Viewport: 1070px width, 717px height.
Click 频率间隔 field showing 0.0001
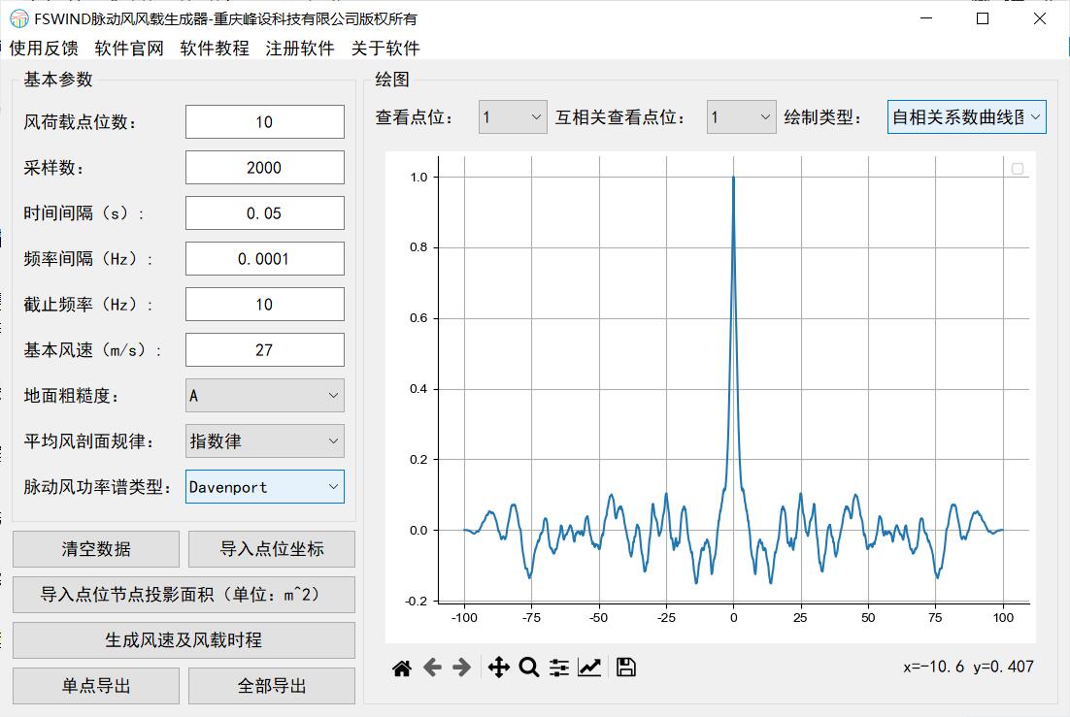point(265,259)
